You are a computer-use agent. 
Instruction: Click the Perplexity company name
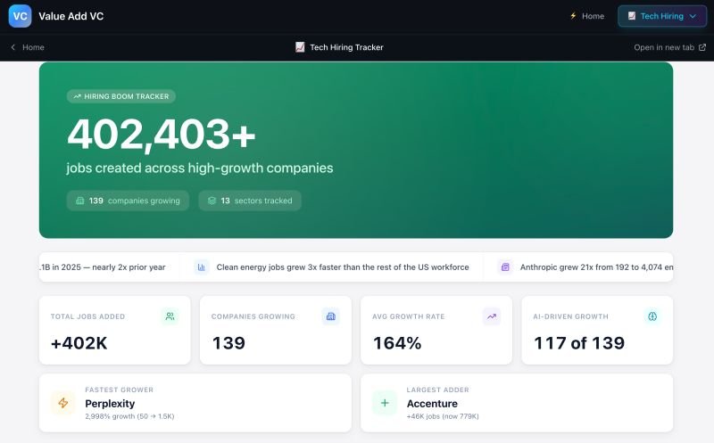tap(110, 404)
